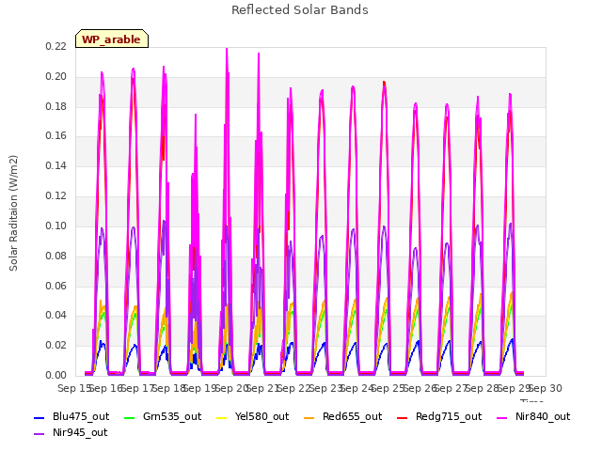
Task: Click the 0.04 y-axis tick label
Action: pos(56,316)
